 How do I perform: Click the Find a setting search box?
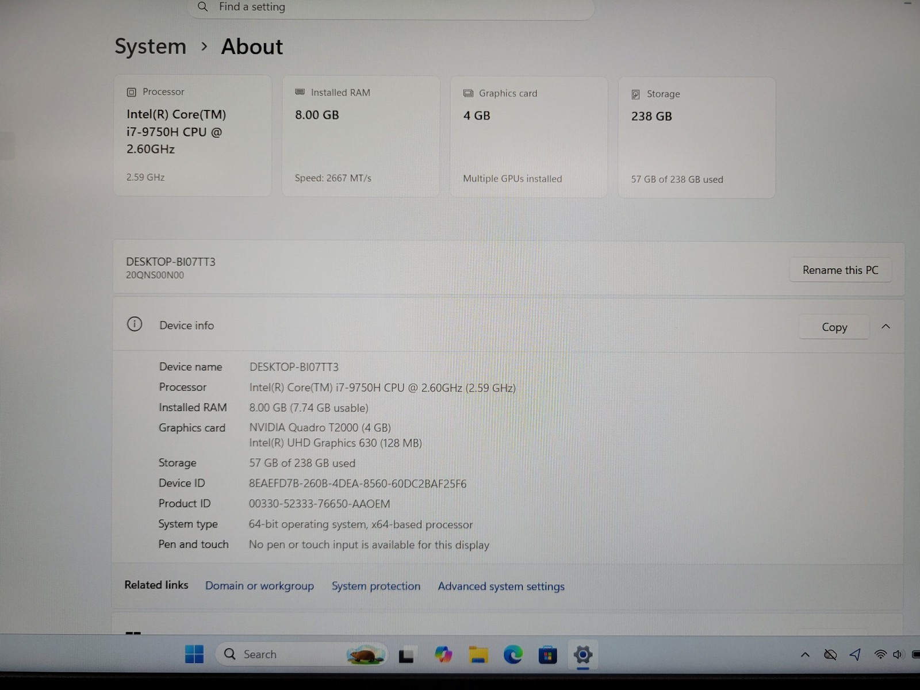coord(391,8)
